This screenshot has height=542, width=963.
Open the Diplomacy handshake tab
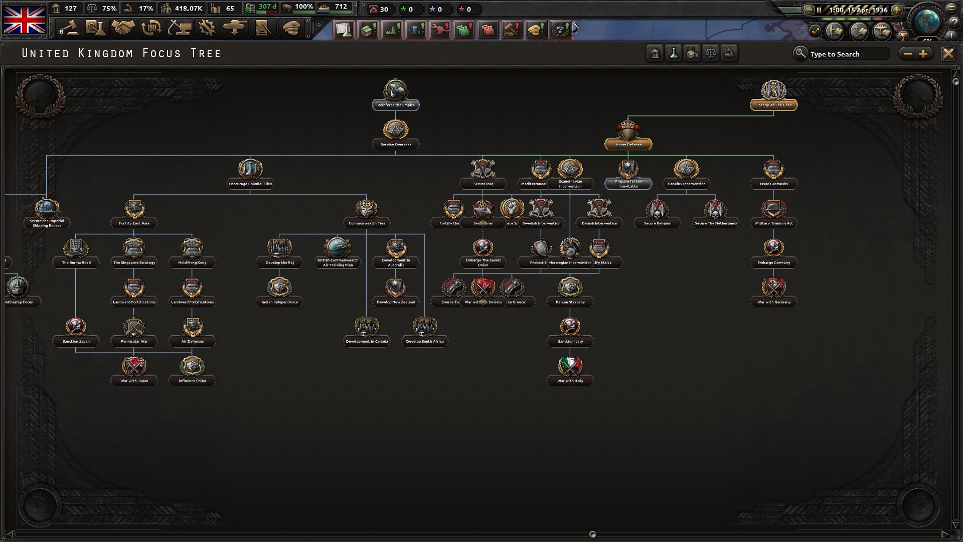(x=123, y=28)
